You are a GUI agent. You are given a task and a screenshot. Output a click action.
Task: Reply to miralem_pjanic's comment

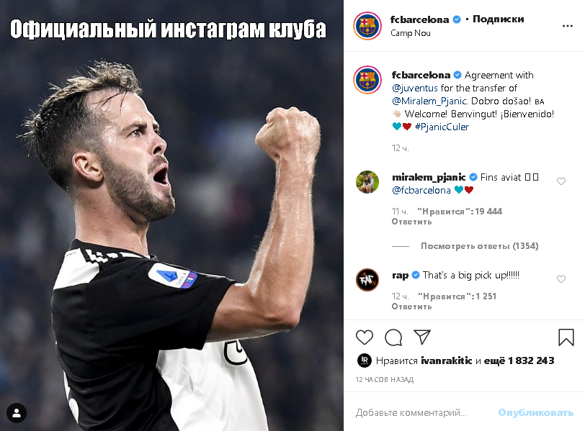click(x=411, y=222)
